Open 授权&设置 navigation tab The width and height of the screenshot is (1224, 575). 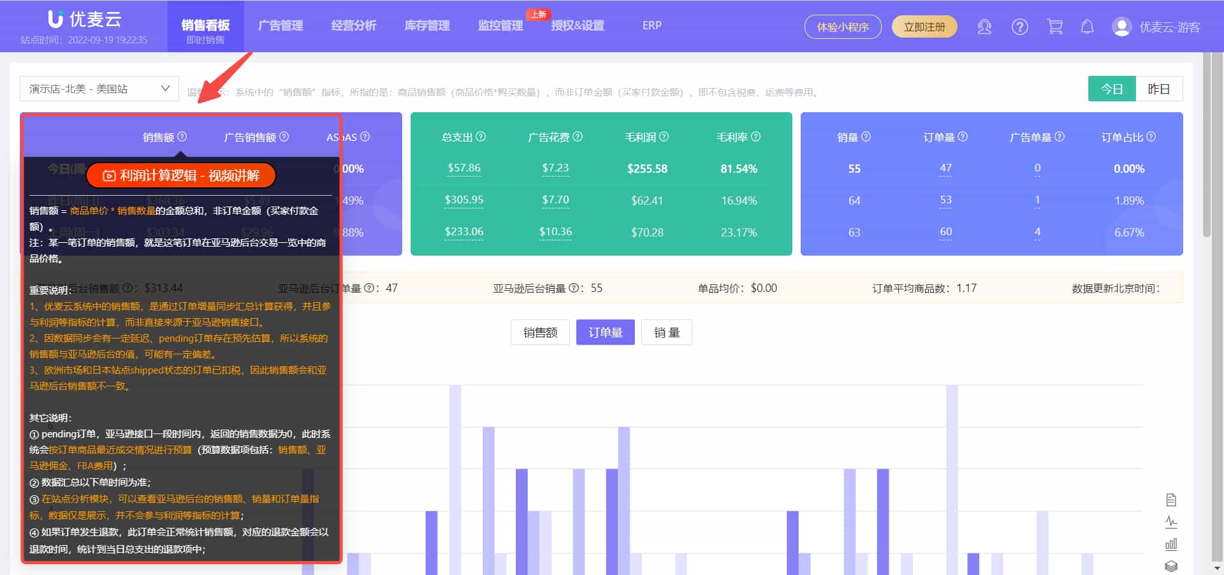(x=578, y=25)
